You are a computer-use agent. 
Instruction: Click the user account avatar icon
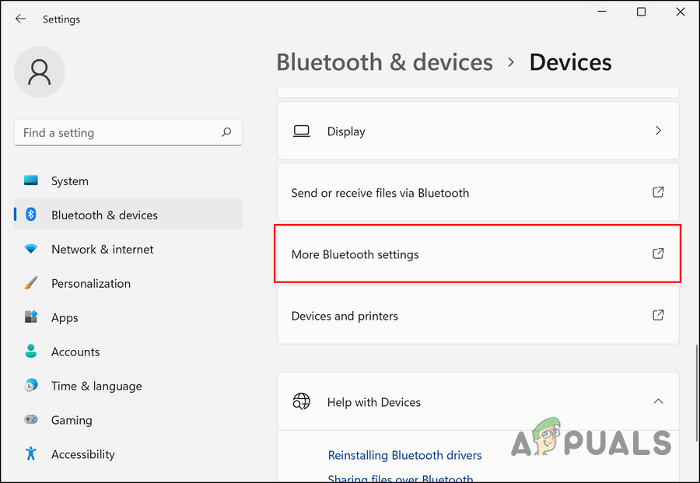(39, 72)
